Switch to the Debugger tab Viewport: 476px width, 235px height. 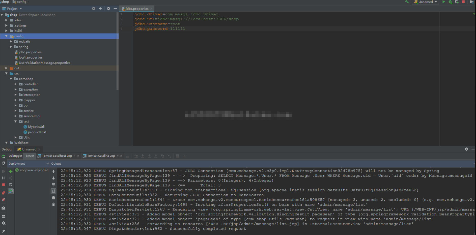tap(15, 156)
